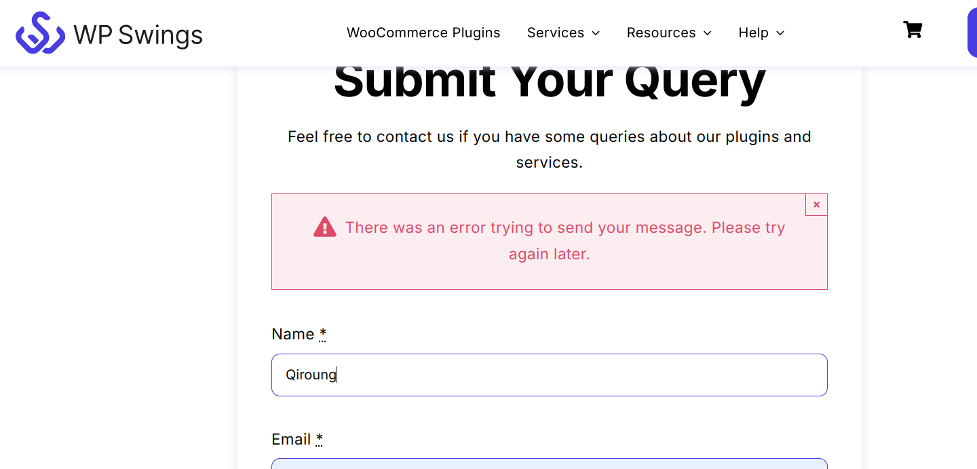Click the Name field label
Viewport: 977px width, 469px height.
(293, 334)
